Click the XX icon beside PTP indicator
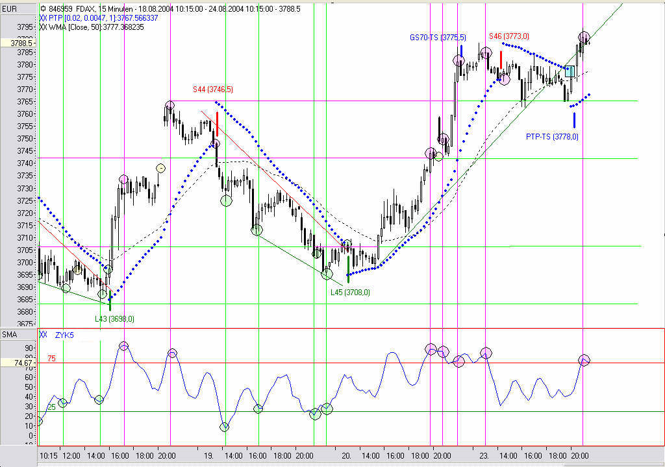Screen dimensions: 665x467 [x=43, y=18]
